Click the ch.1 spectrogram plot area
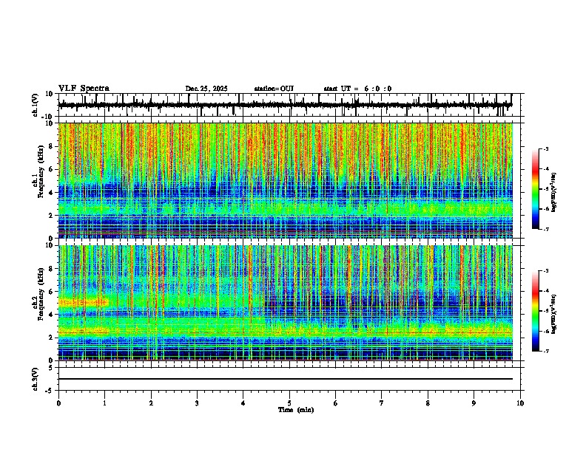The width and height of the screenshot is (586, 452). [x=285, y=180]
